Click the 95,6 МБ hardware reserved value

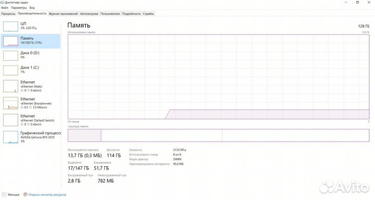coord(178,164)
